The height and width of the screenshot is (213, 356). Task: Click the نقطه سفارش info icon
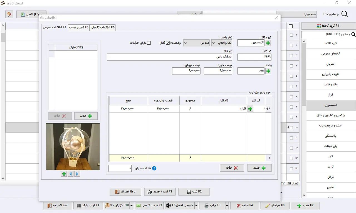click(x=154, y=168)
